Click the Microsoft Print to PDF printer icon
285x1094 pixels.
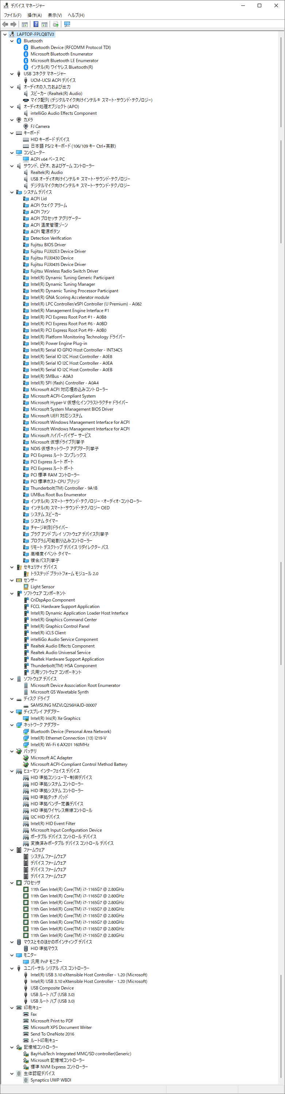tap(26, 1021)
